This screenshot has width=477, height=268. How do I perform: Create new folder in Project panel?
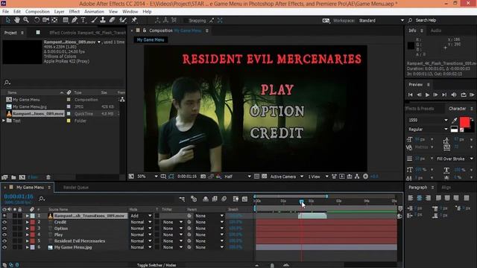tap(13, 177)
